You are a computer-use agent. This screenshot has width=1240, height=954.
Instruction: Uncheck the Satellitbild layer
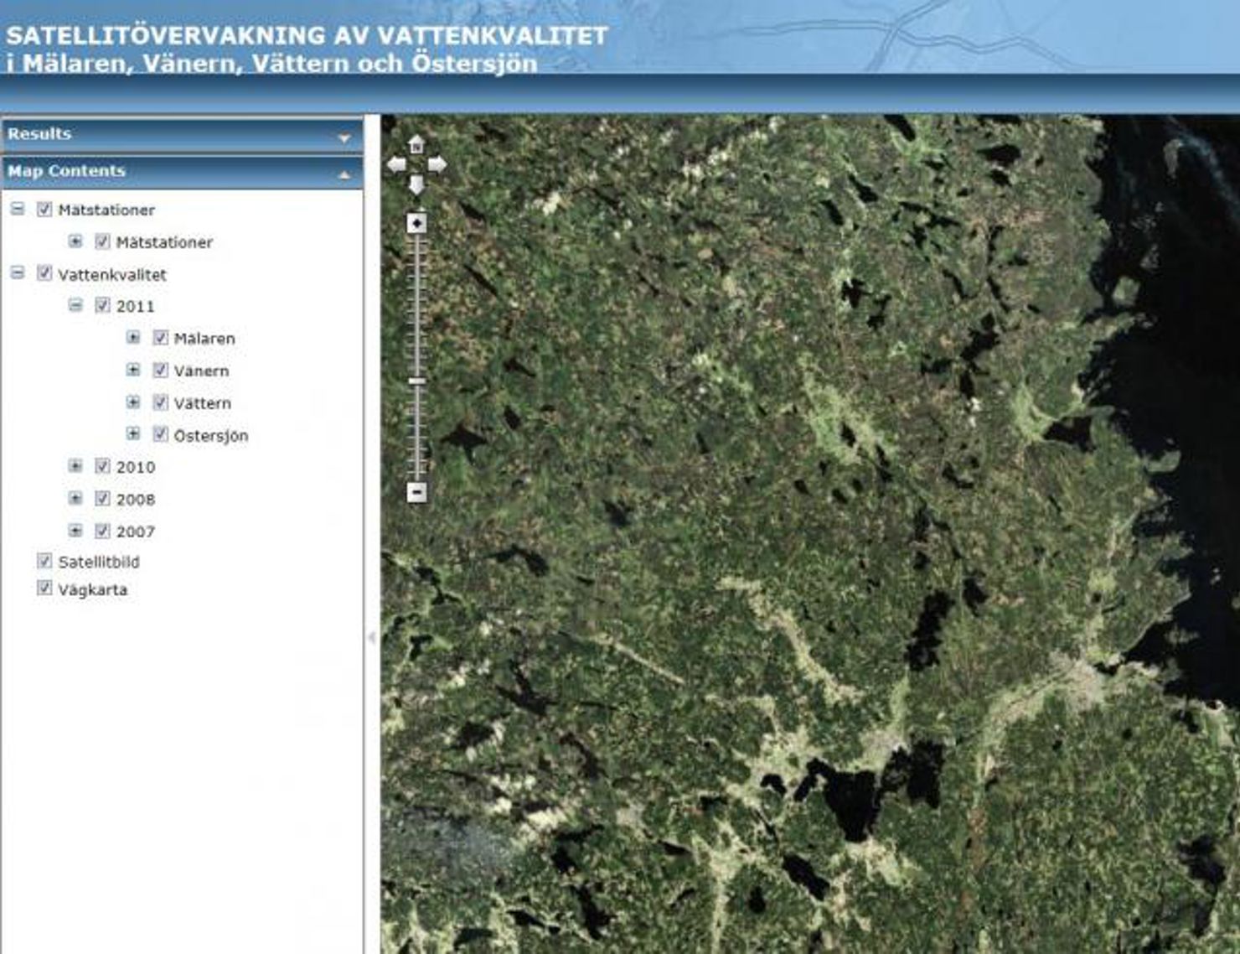pyautogui.click(x=44, y=560)
